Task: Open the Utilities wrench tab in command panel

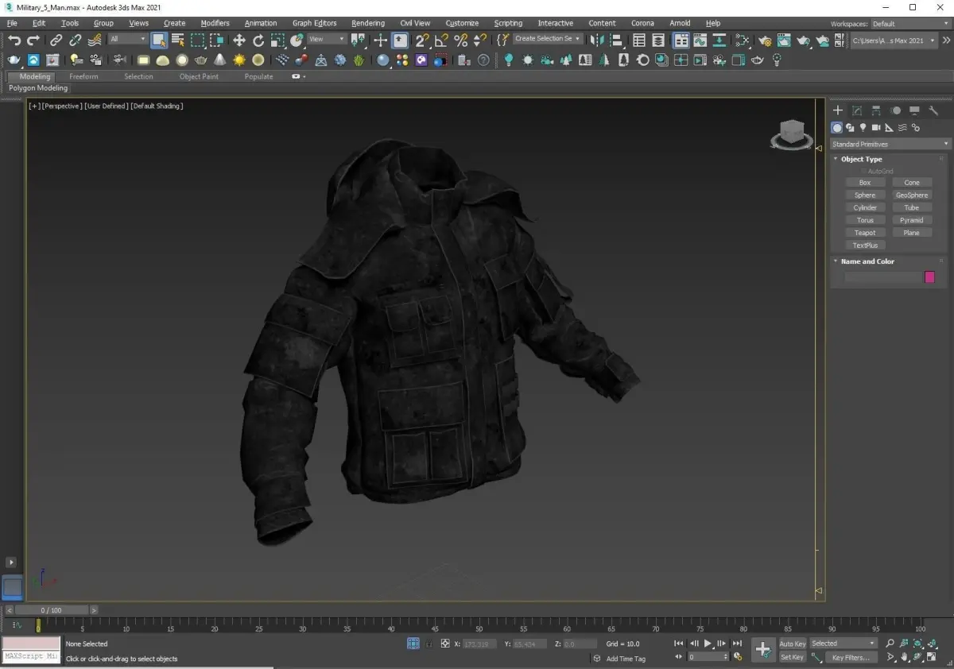Action: [x=933, y=110]
